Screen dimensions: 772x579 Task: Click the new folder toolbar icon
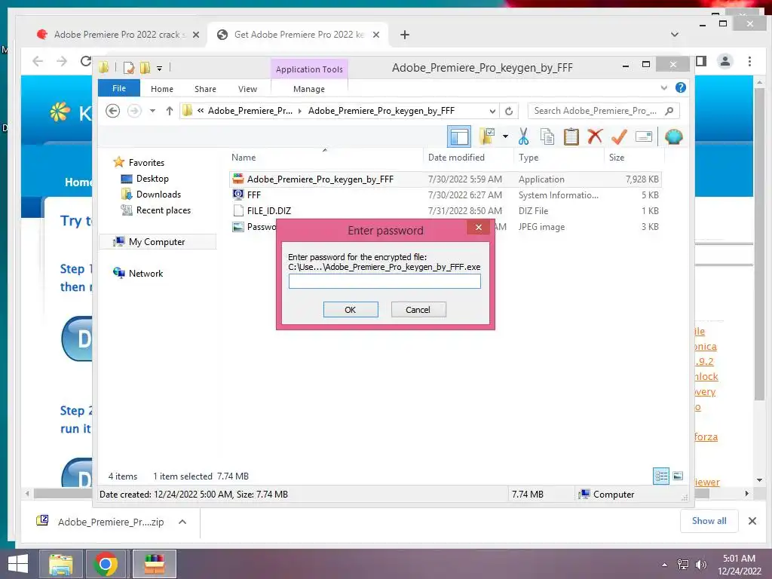487,136
